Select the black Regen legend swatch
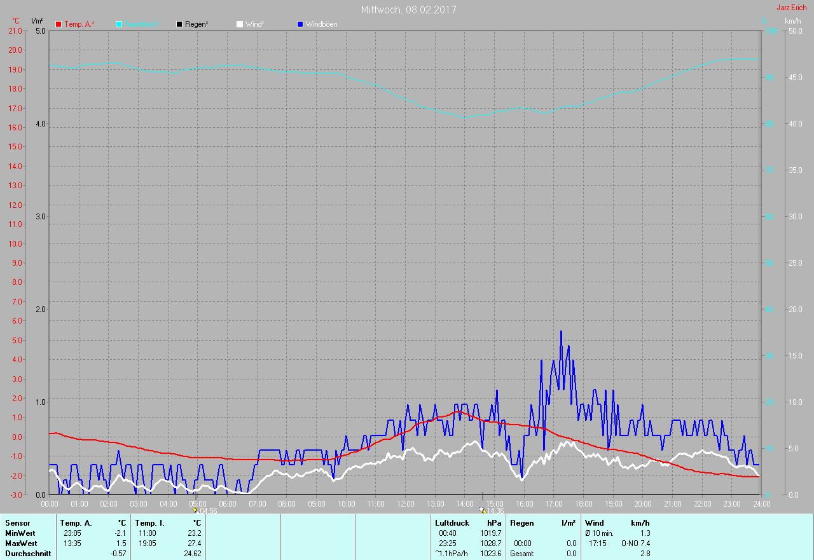This screenshot has width=814, height=560. click(x=179, y=24)
